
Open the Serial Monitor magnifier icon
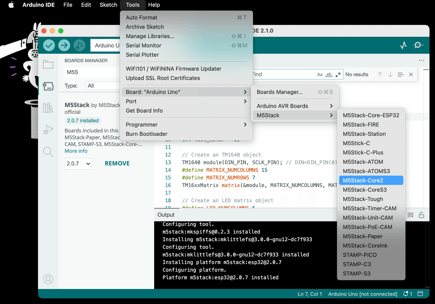pos(419,45)
